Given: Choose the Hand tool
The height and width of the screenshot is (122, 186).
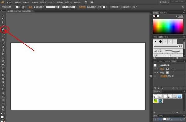Looking at the screenshot, I should pos(3,107).
